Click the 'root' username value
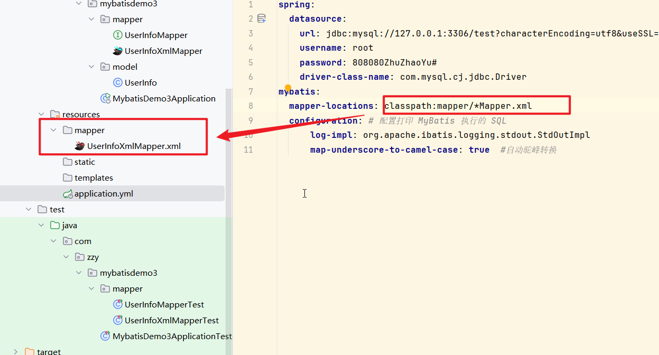The width and height of the screenshot is (659, 355). [x=363, y=48]
